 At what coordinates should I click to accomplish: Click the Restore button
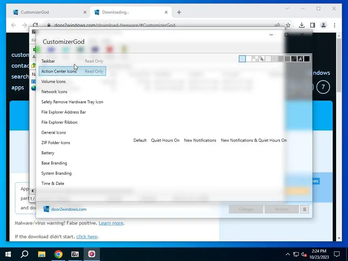[282, 209]
